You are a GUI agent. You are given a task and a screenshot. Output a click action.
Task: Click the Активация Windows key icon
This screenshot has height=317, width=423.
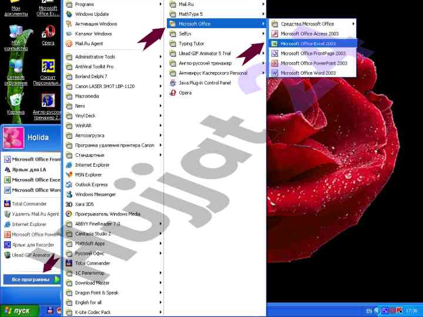tap(69, 24)
